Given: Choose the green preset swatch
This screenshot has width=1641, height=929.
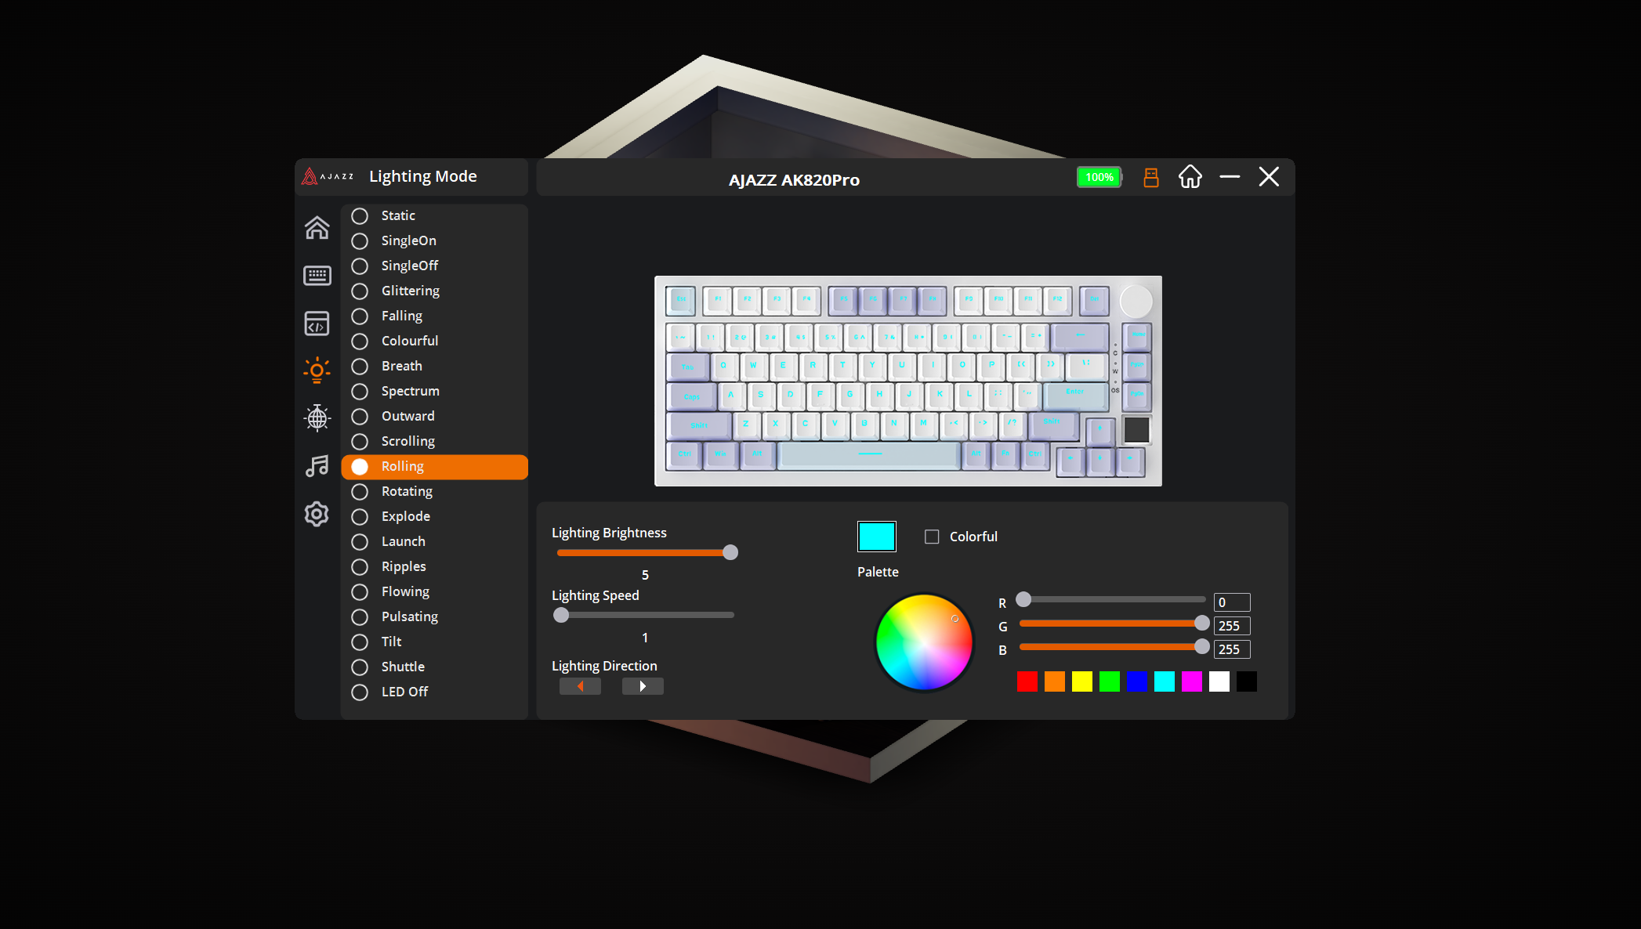Looking at the screenshot, I should tap(1110, 681).
